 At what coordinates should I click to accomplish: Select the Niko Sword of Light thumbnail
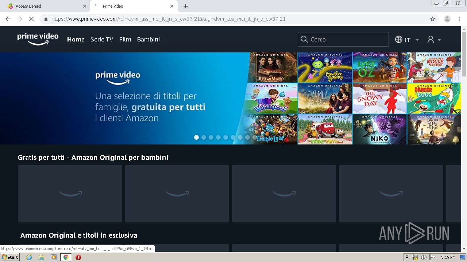tap(379, 129)
